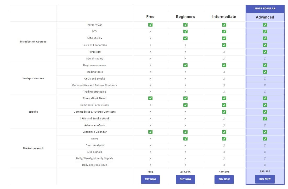
Task: Click the CFDs and Stocks eBook checkmark under Advanced
Action: 265,118
